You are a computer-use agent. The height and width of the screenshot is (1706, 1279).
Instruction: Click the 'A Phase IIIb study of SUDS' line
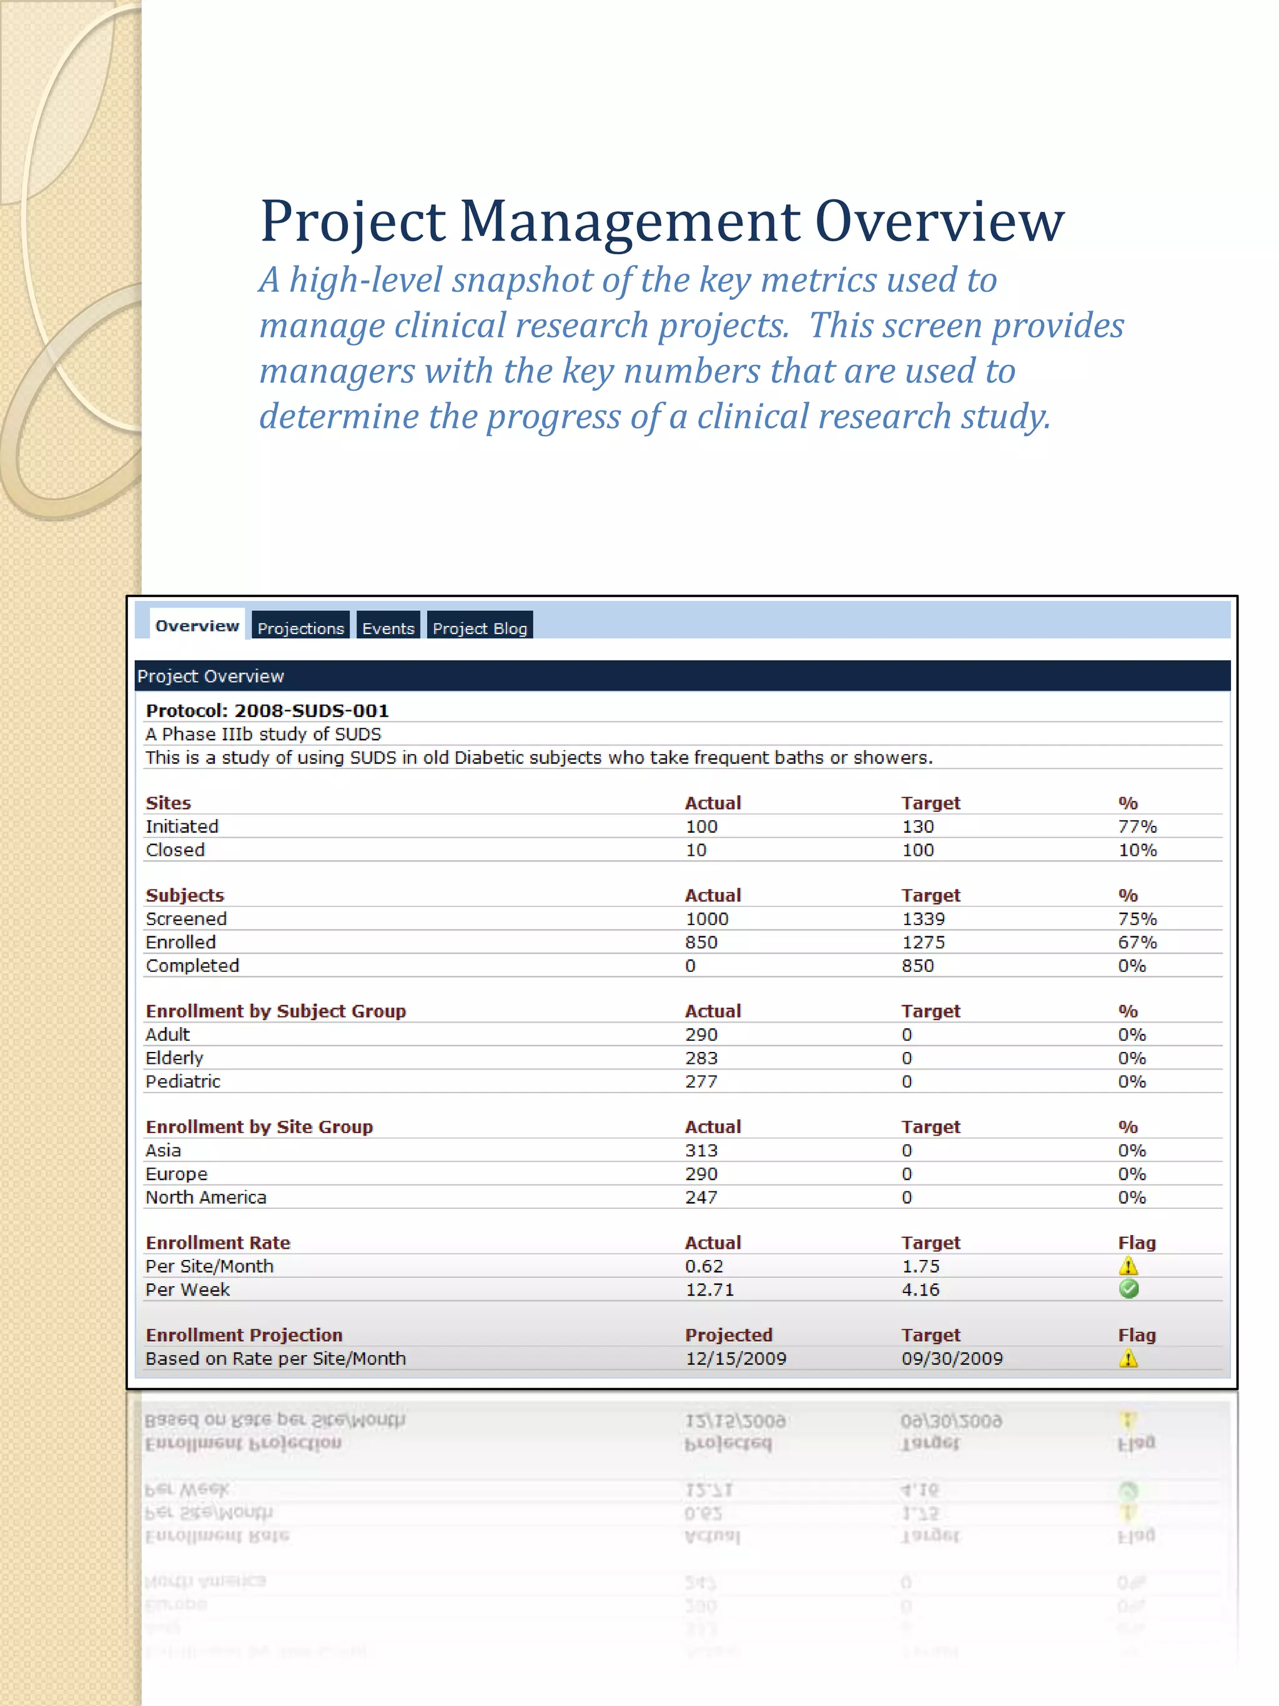coord(263,733)
